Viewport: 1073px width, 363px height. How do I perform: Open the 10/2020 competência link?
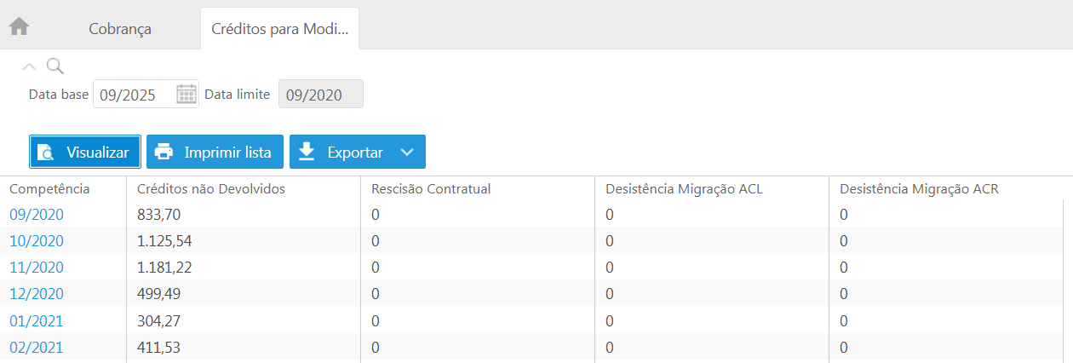tap(37, 241)
